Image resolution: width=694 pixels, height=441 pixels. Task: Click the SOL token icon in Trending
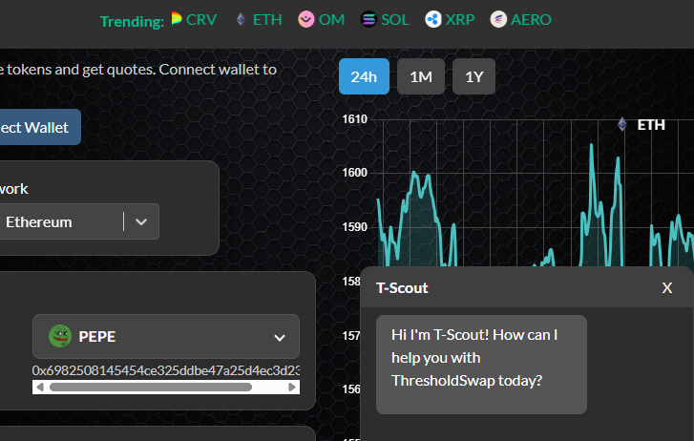click(x=368, y=19)
